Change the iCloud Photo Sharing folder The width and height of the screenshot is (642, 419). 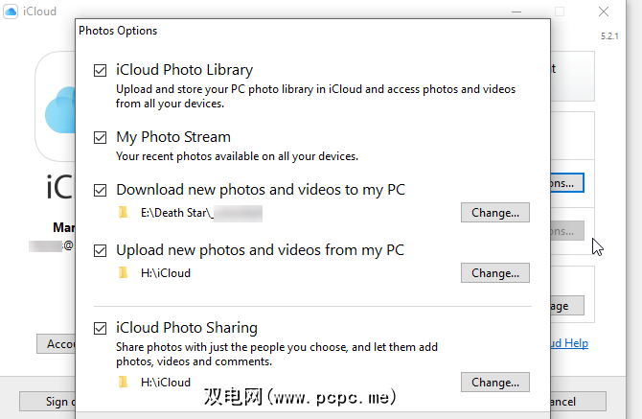(x=494, y=383)
